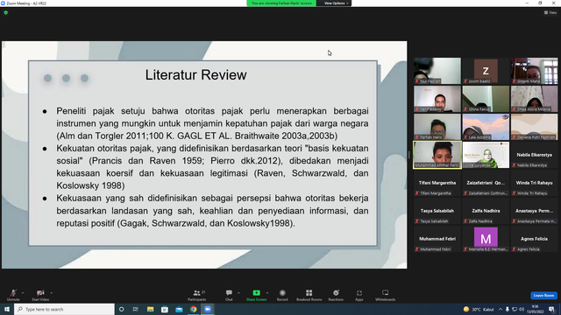Select Muhammad Febri's participant tile
This screenshot has width=561, height=315.
pos(437,239)
